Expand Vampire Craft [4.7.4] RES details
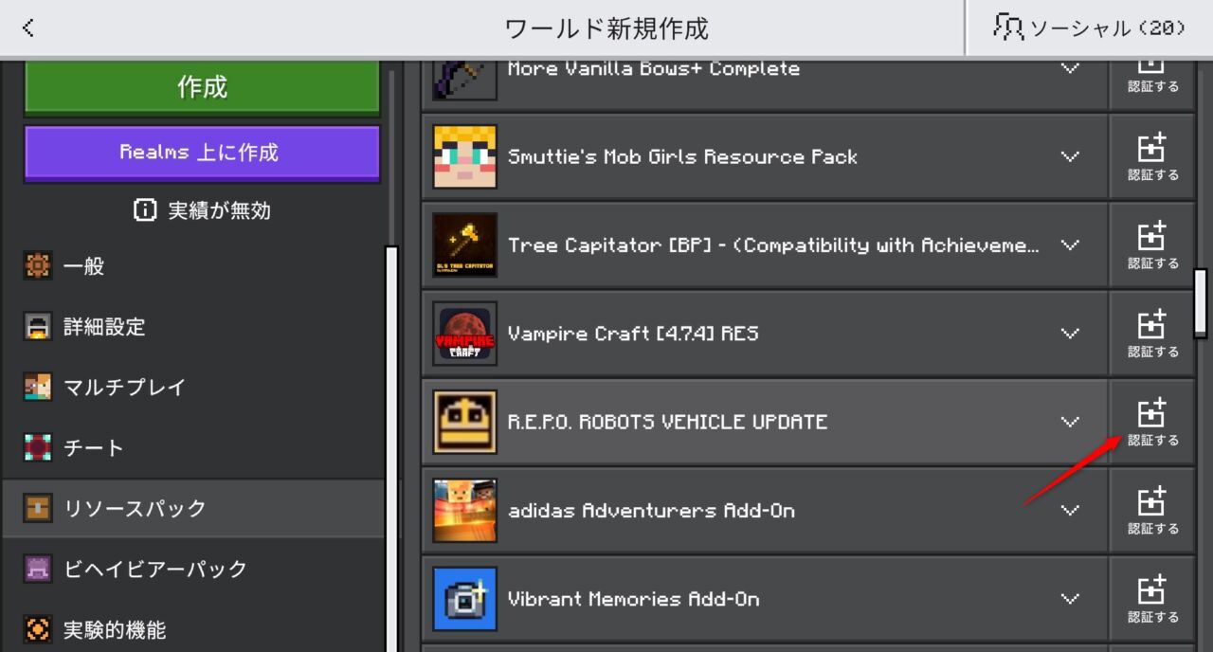1213x652 pixels. (x=1070, y=334)
